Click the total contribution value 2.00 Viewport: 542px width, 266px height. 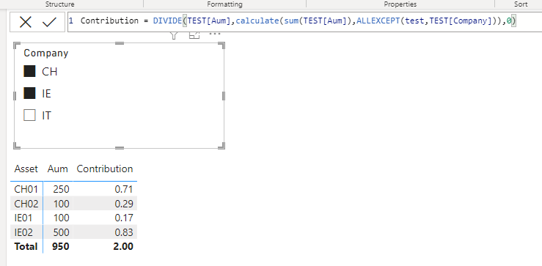[123, 247]
